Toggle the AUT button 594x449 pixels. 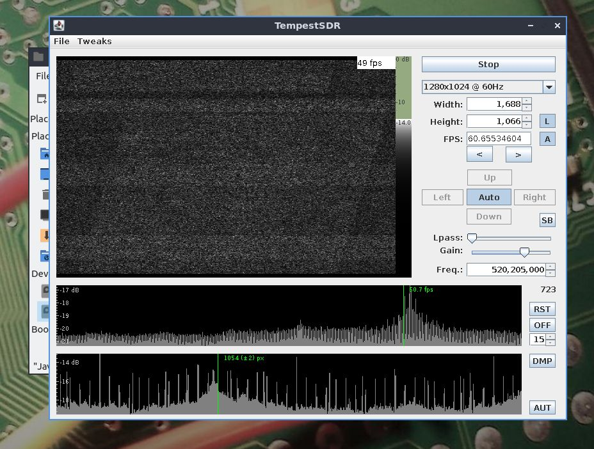coord(542,407)
